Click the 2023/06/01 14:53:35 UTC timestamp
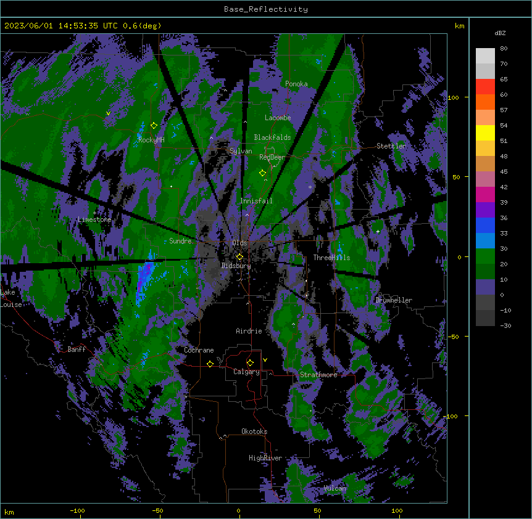Screen dimensions: 532x519 click(61, 26)
